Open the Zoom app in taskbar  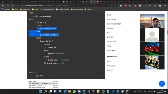123,91
